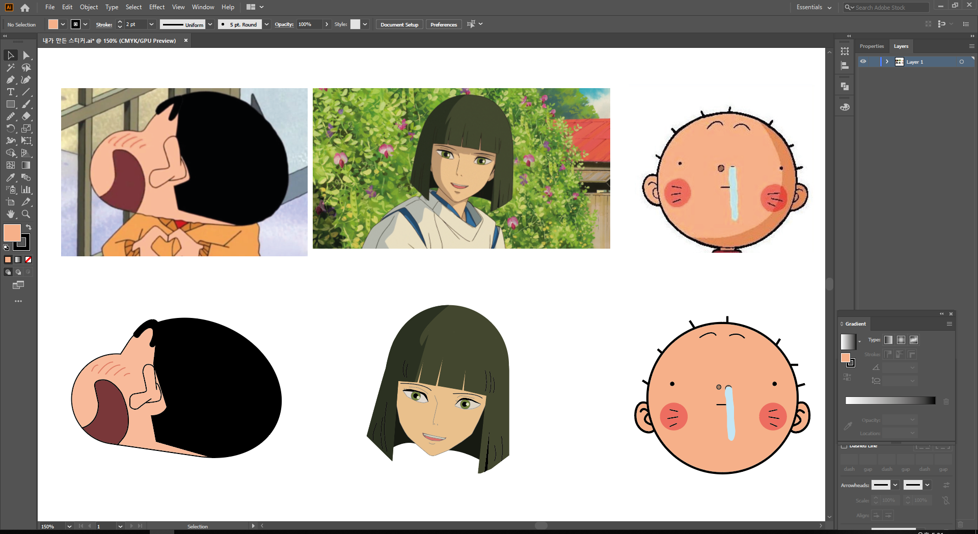The image size is (978, 534).
Task: Toggle Layer 1 visibility eye
Action: [x=863, y=62]
